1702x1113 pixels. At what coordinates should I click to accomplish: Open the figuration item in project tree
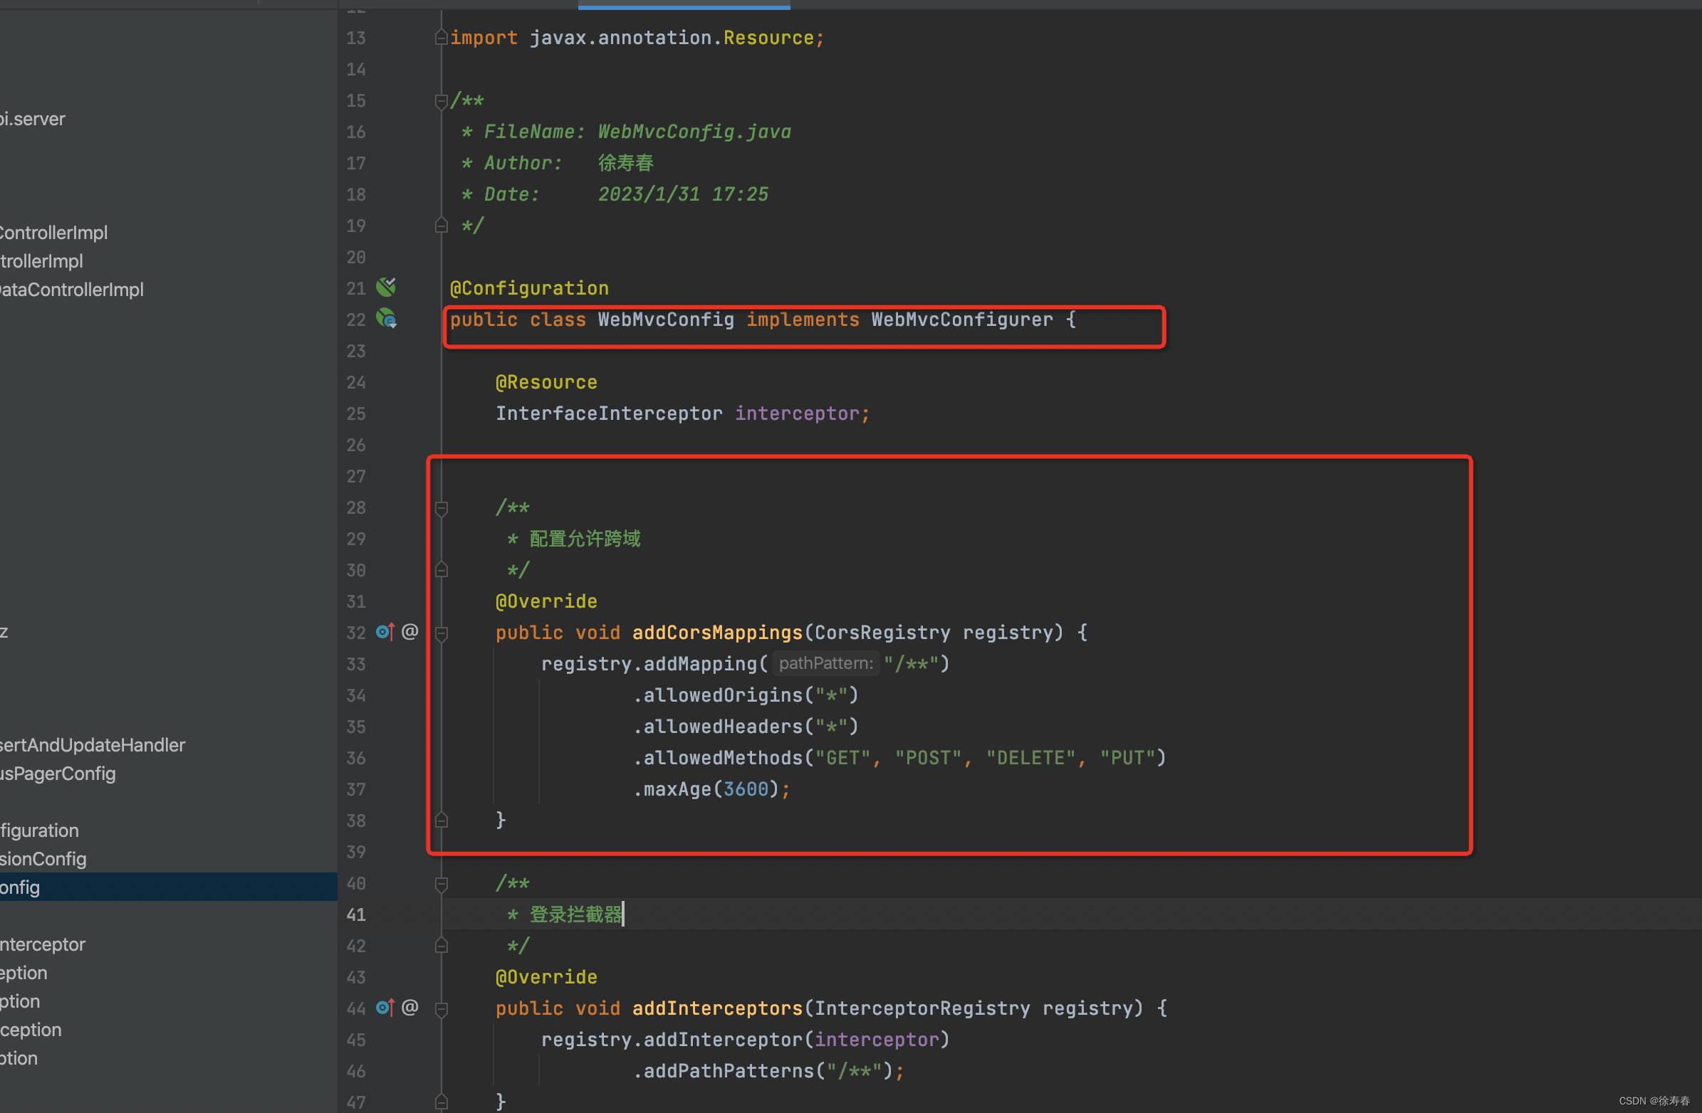tap(39, 830)
